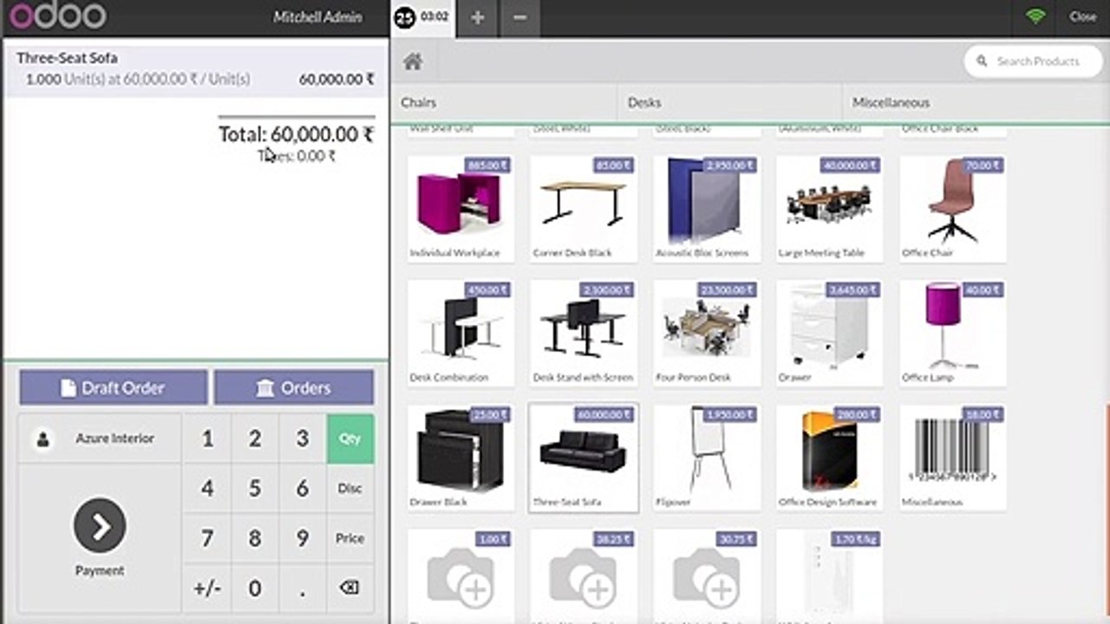Click numpad key 8
This screenshot has height=624, width=1110.
255,538
